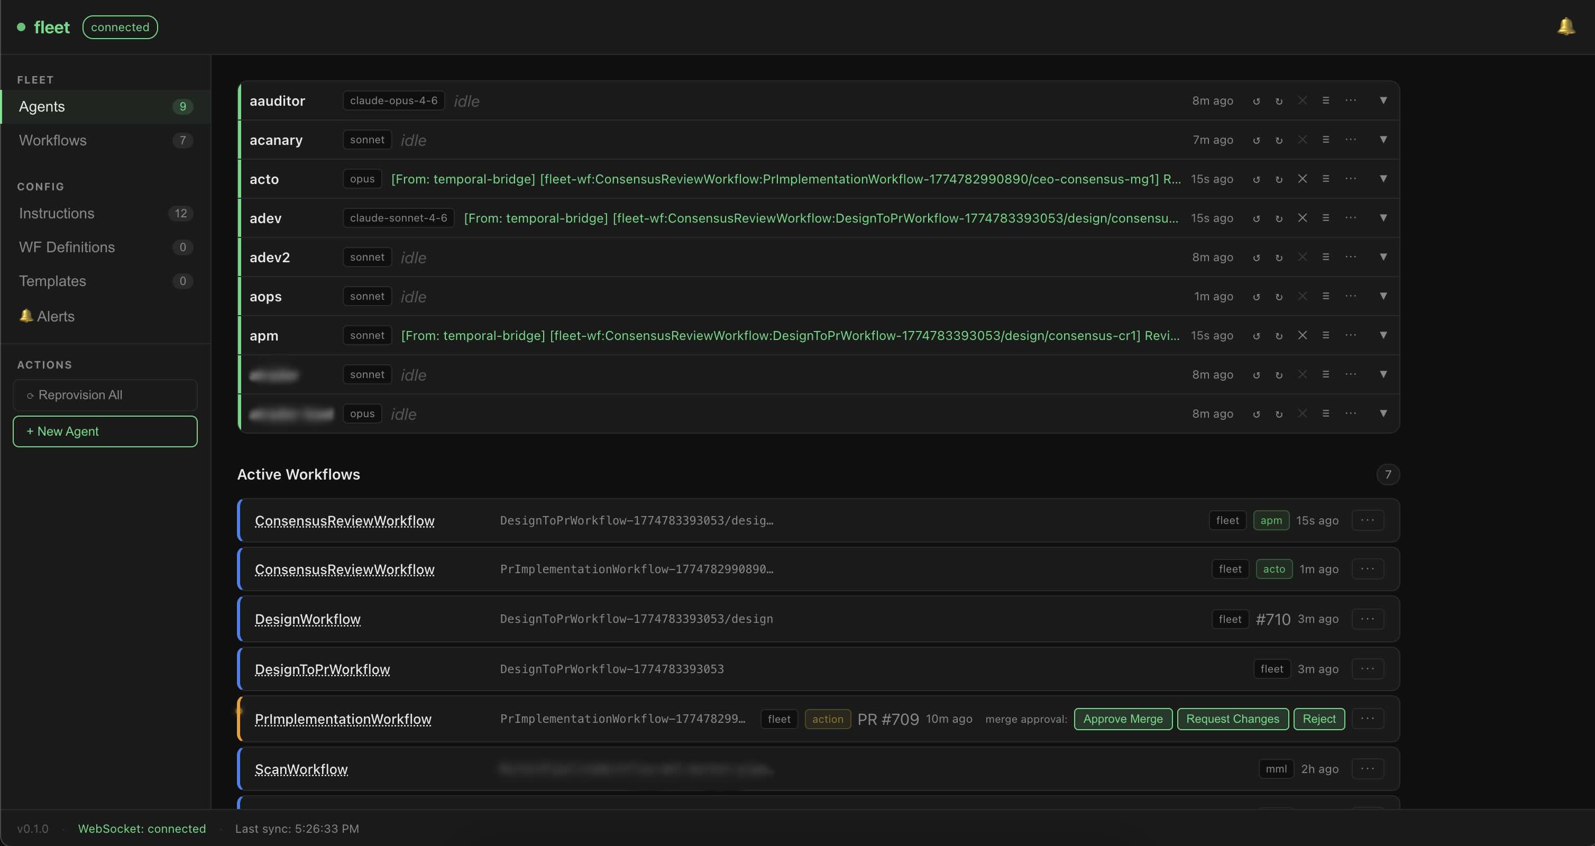This screenshot has height=846, width=1595.
Task: Open logs for the acanary agent
Action: (x=1326, y=139)
